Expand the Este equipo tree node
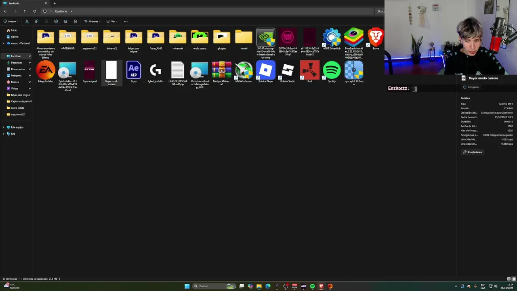 pos(3,127)
